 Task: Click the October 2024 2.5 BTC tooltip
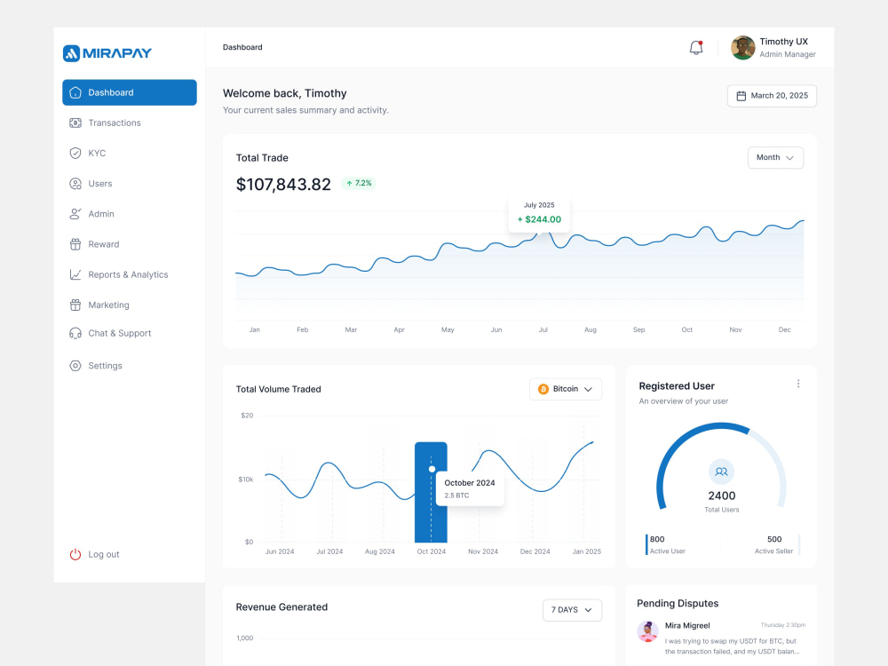tap(470, 488)
